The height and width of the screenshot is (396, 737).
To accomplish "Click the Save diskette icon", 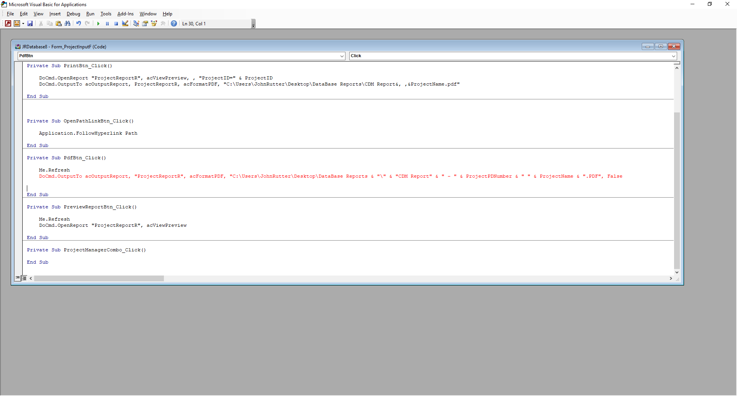I will pos(30,23).
